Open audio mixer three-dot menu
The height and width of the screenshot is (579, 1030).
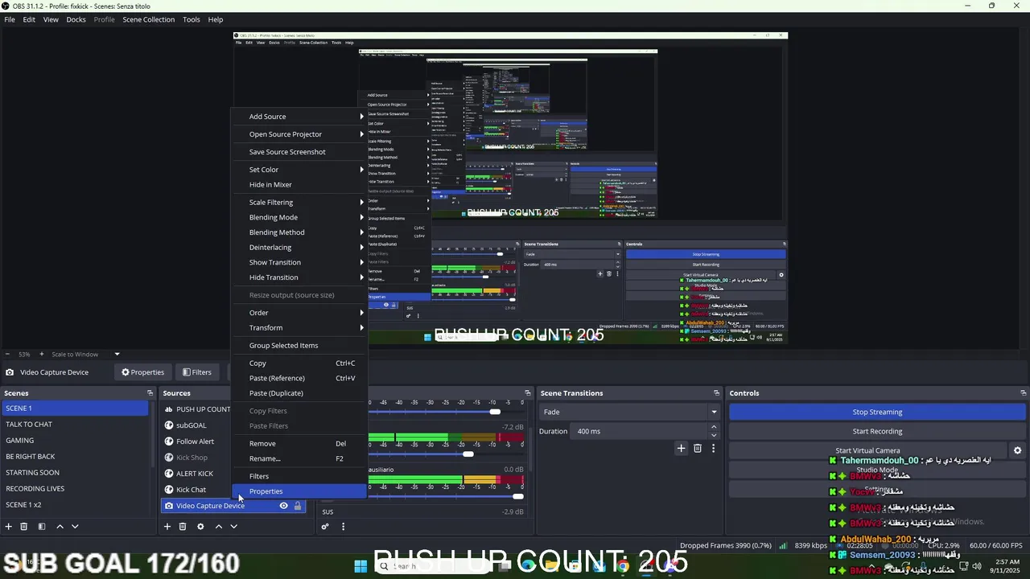point(343,527)
